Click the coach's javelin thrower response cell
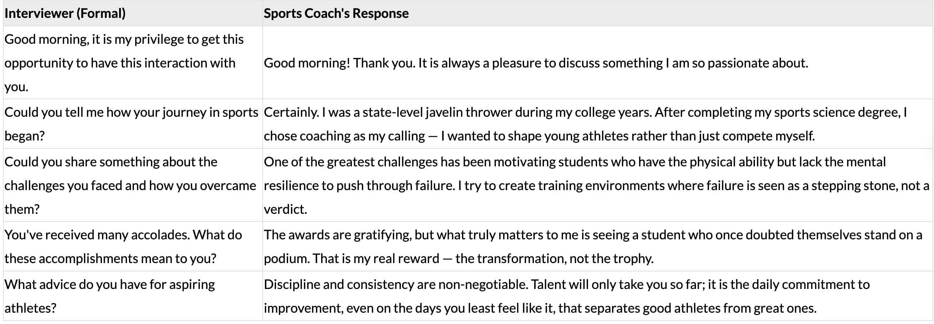Screen dimensions: 934x324 [x=585, y=124]
